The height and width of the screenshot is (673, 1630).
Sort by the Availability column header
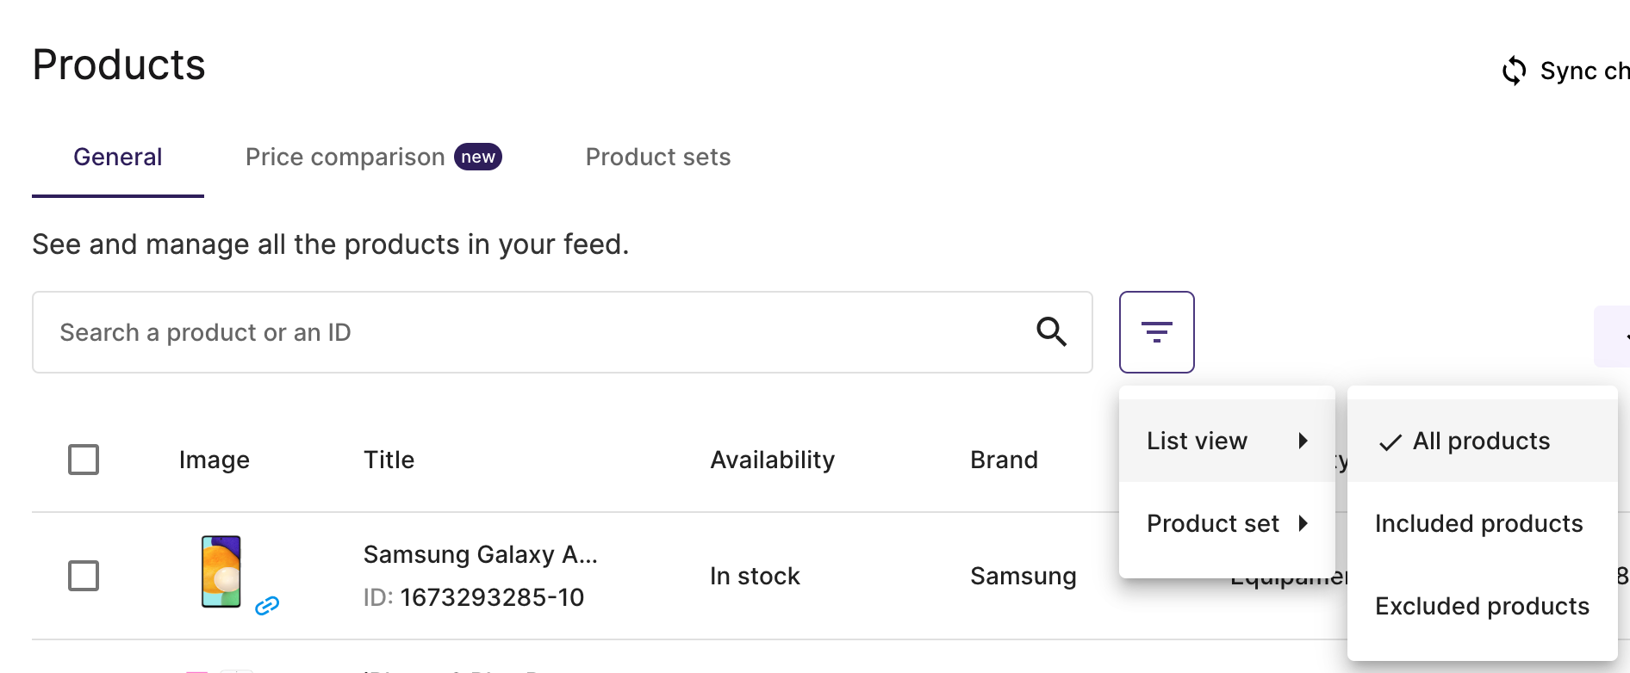(x=772, y=460)
